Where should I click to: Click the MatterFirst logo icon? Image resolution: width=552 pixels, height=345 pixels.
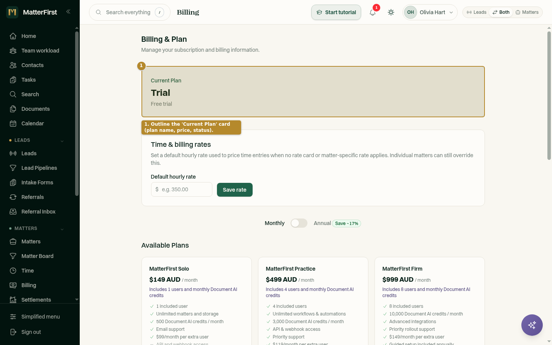click(12, 12)
